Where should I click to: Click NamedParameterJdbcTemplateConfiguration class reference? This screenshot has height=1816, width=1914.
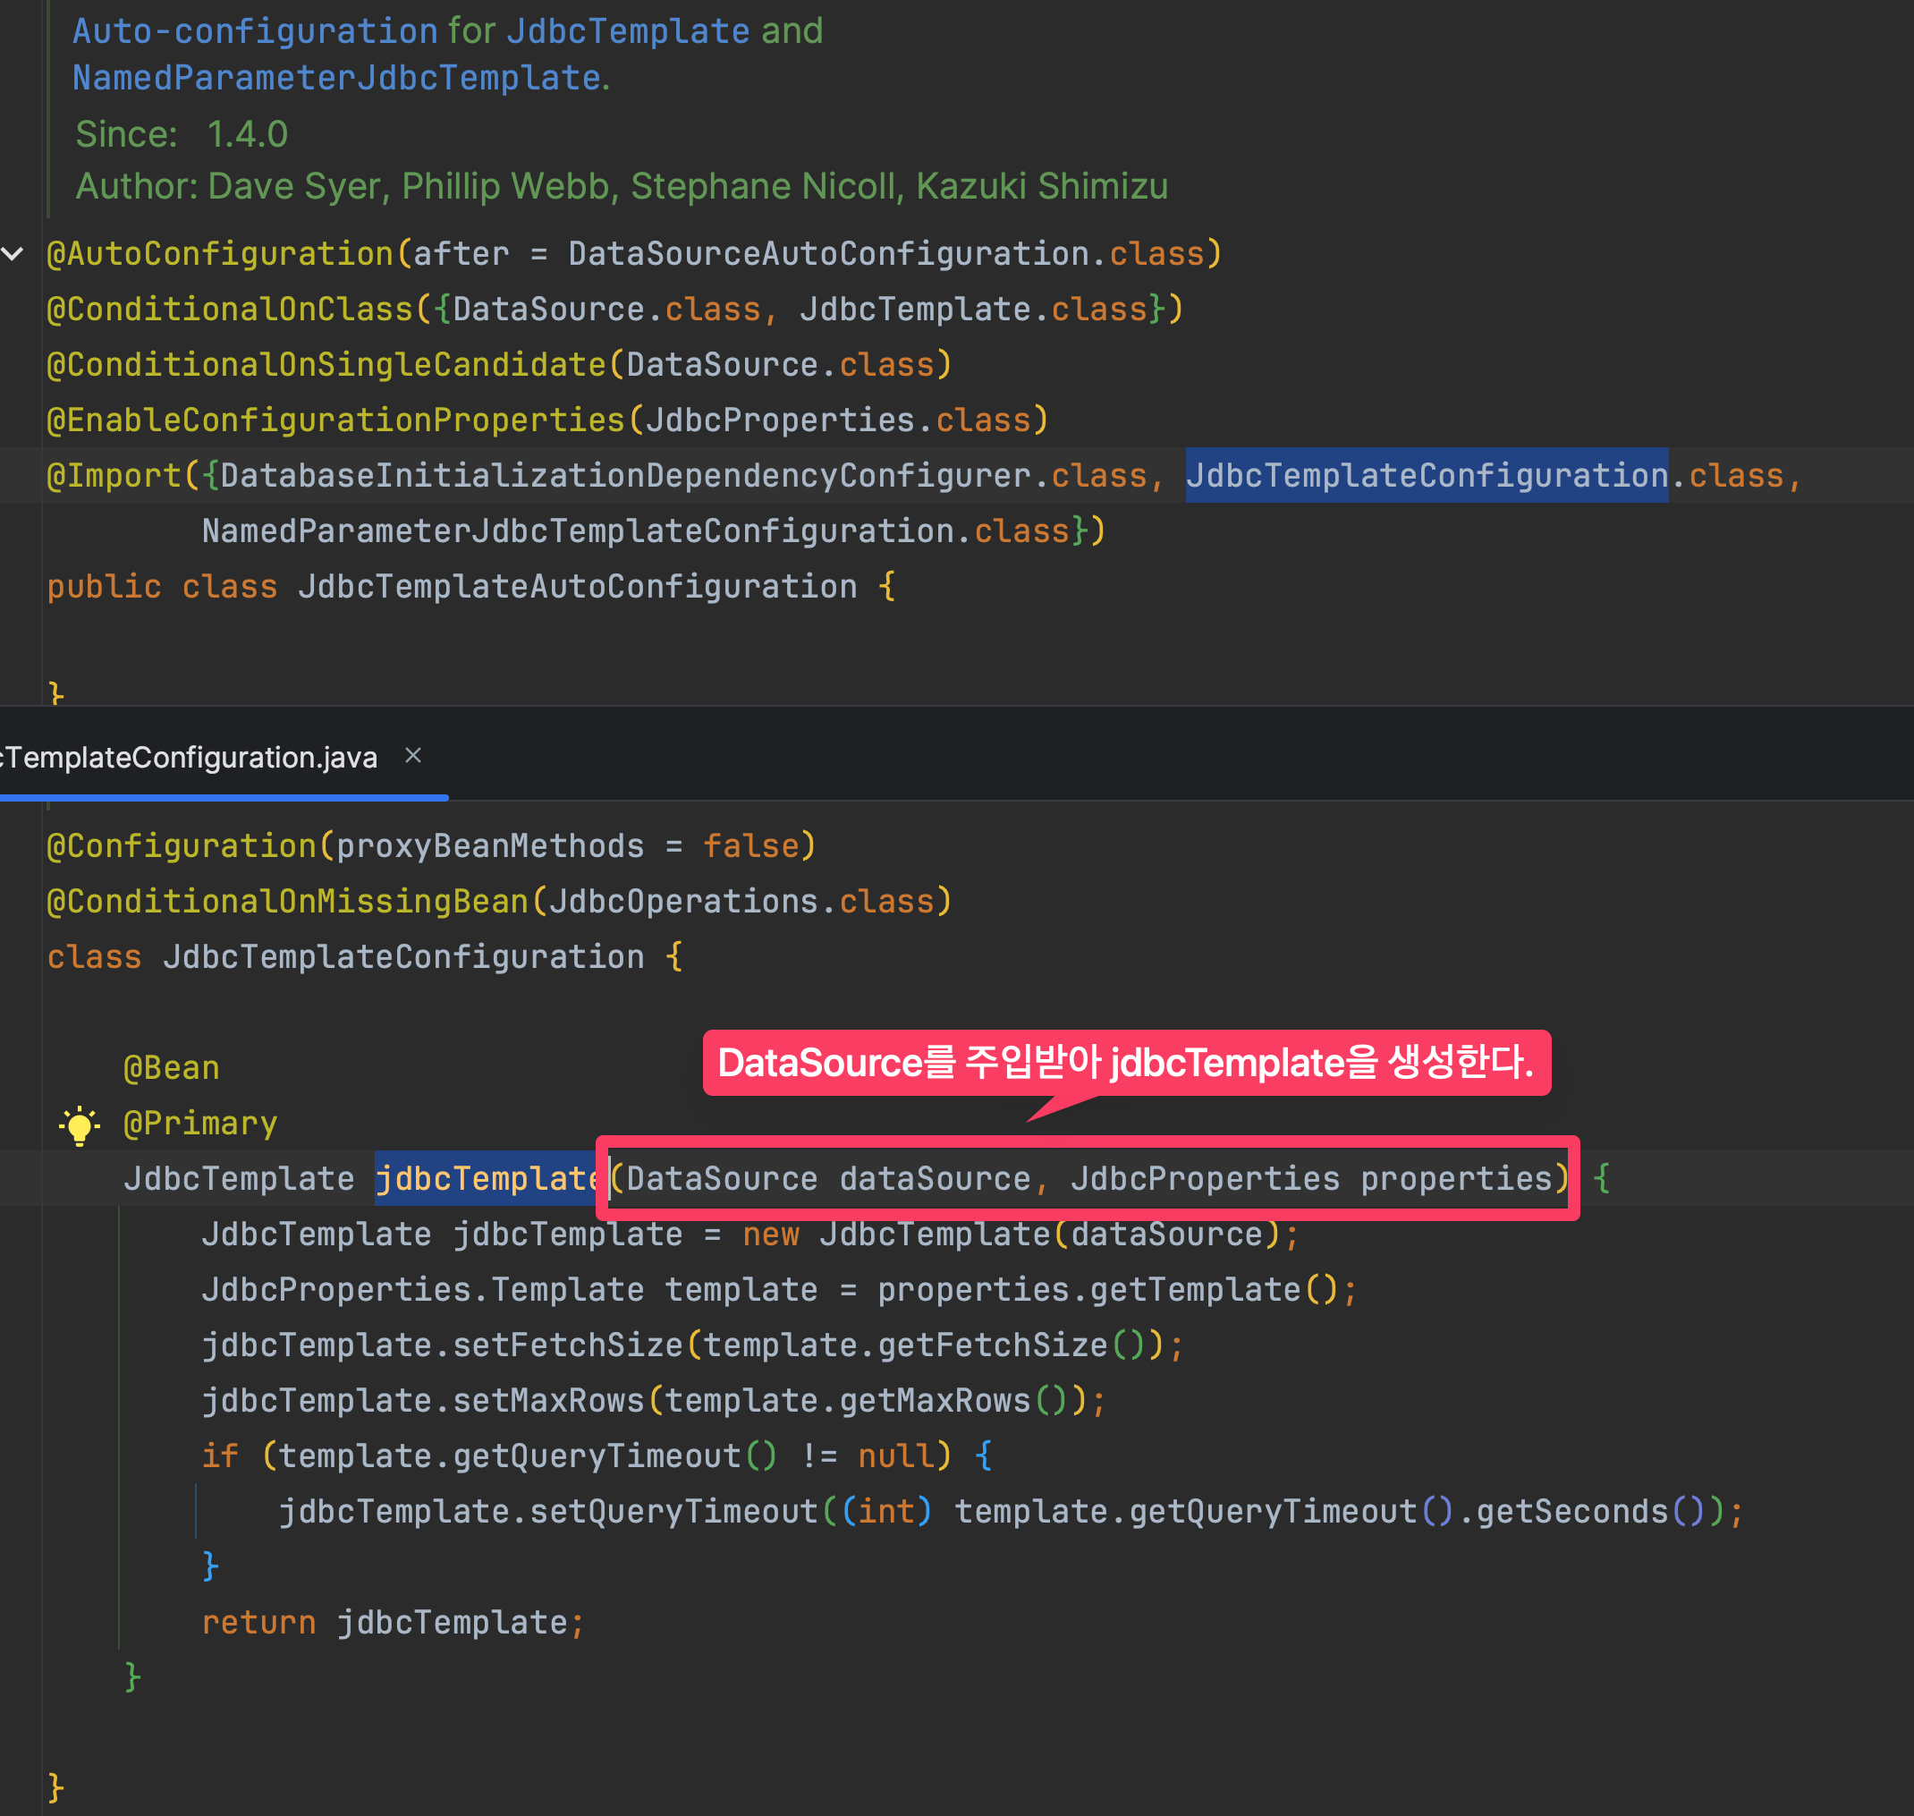click(578, 530)
